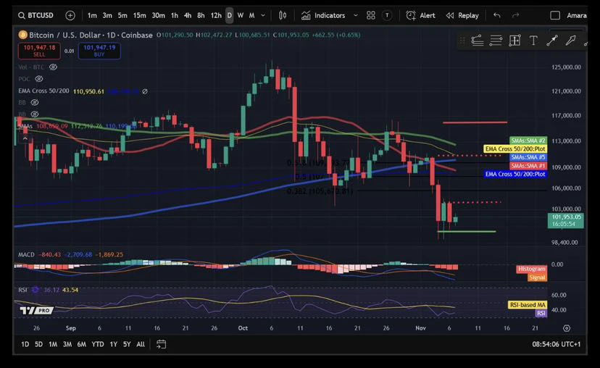The image size is (600, 368).
Task: Set the date range to 1M
Action: pyautogui.click(x=53, y=344)
